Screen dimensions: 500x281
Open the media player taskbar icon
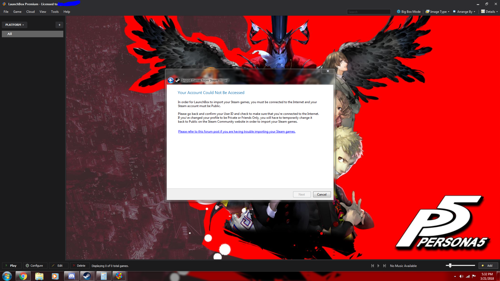tap(55, 276)
